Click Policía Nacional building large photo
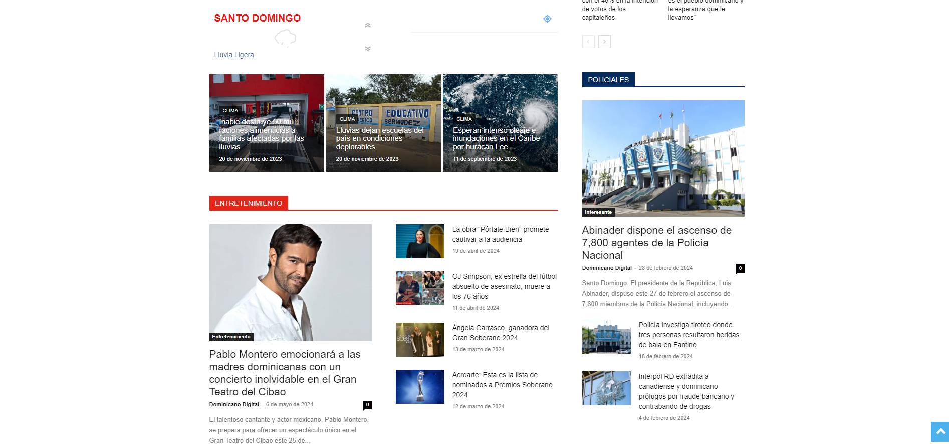This screenshot has width=949, height=444. 663,158
